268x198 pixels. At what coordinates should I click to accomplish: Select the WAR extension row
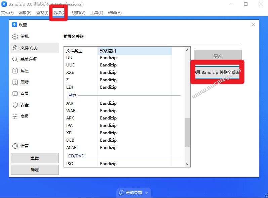(x=118, y=110)
